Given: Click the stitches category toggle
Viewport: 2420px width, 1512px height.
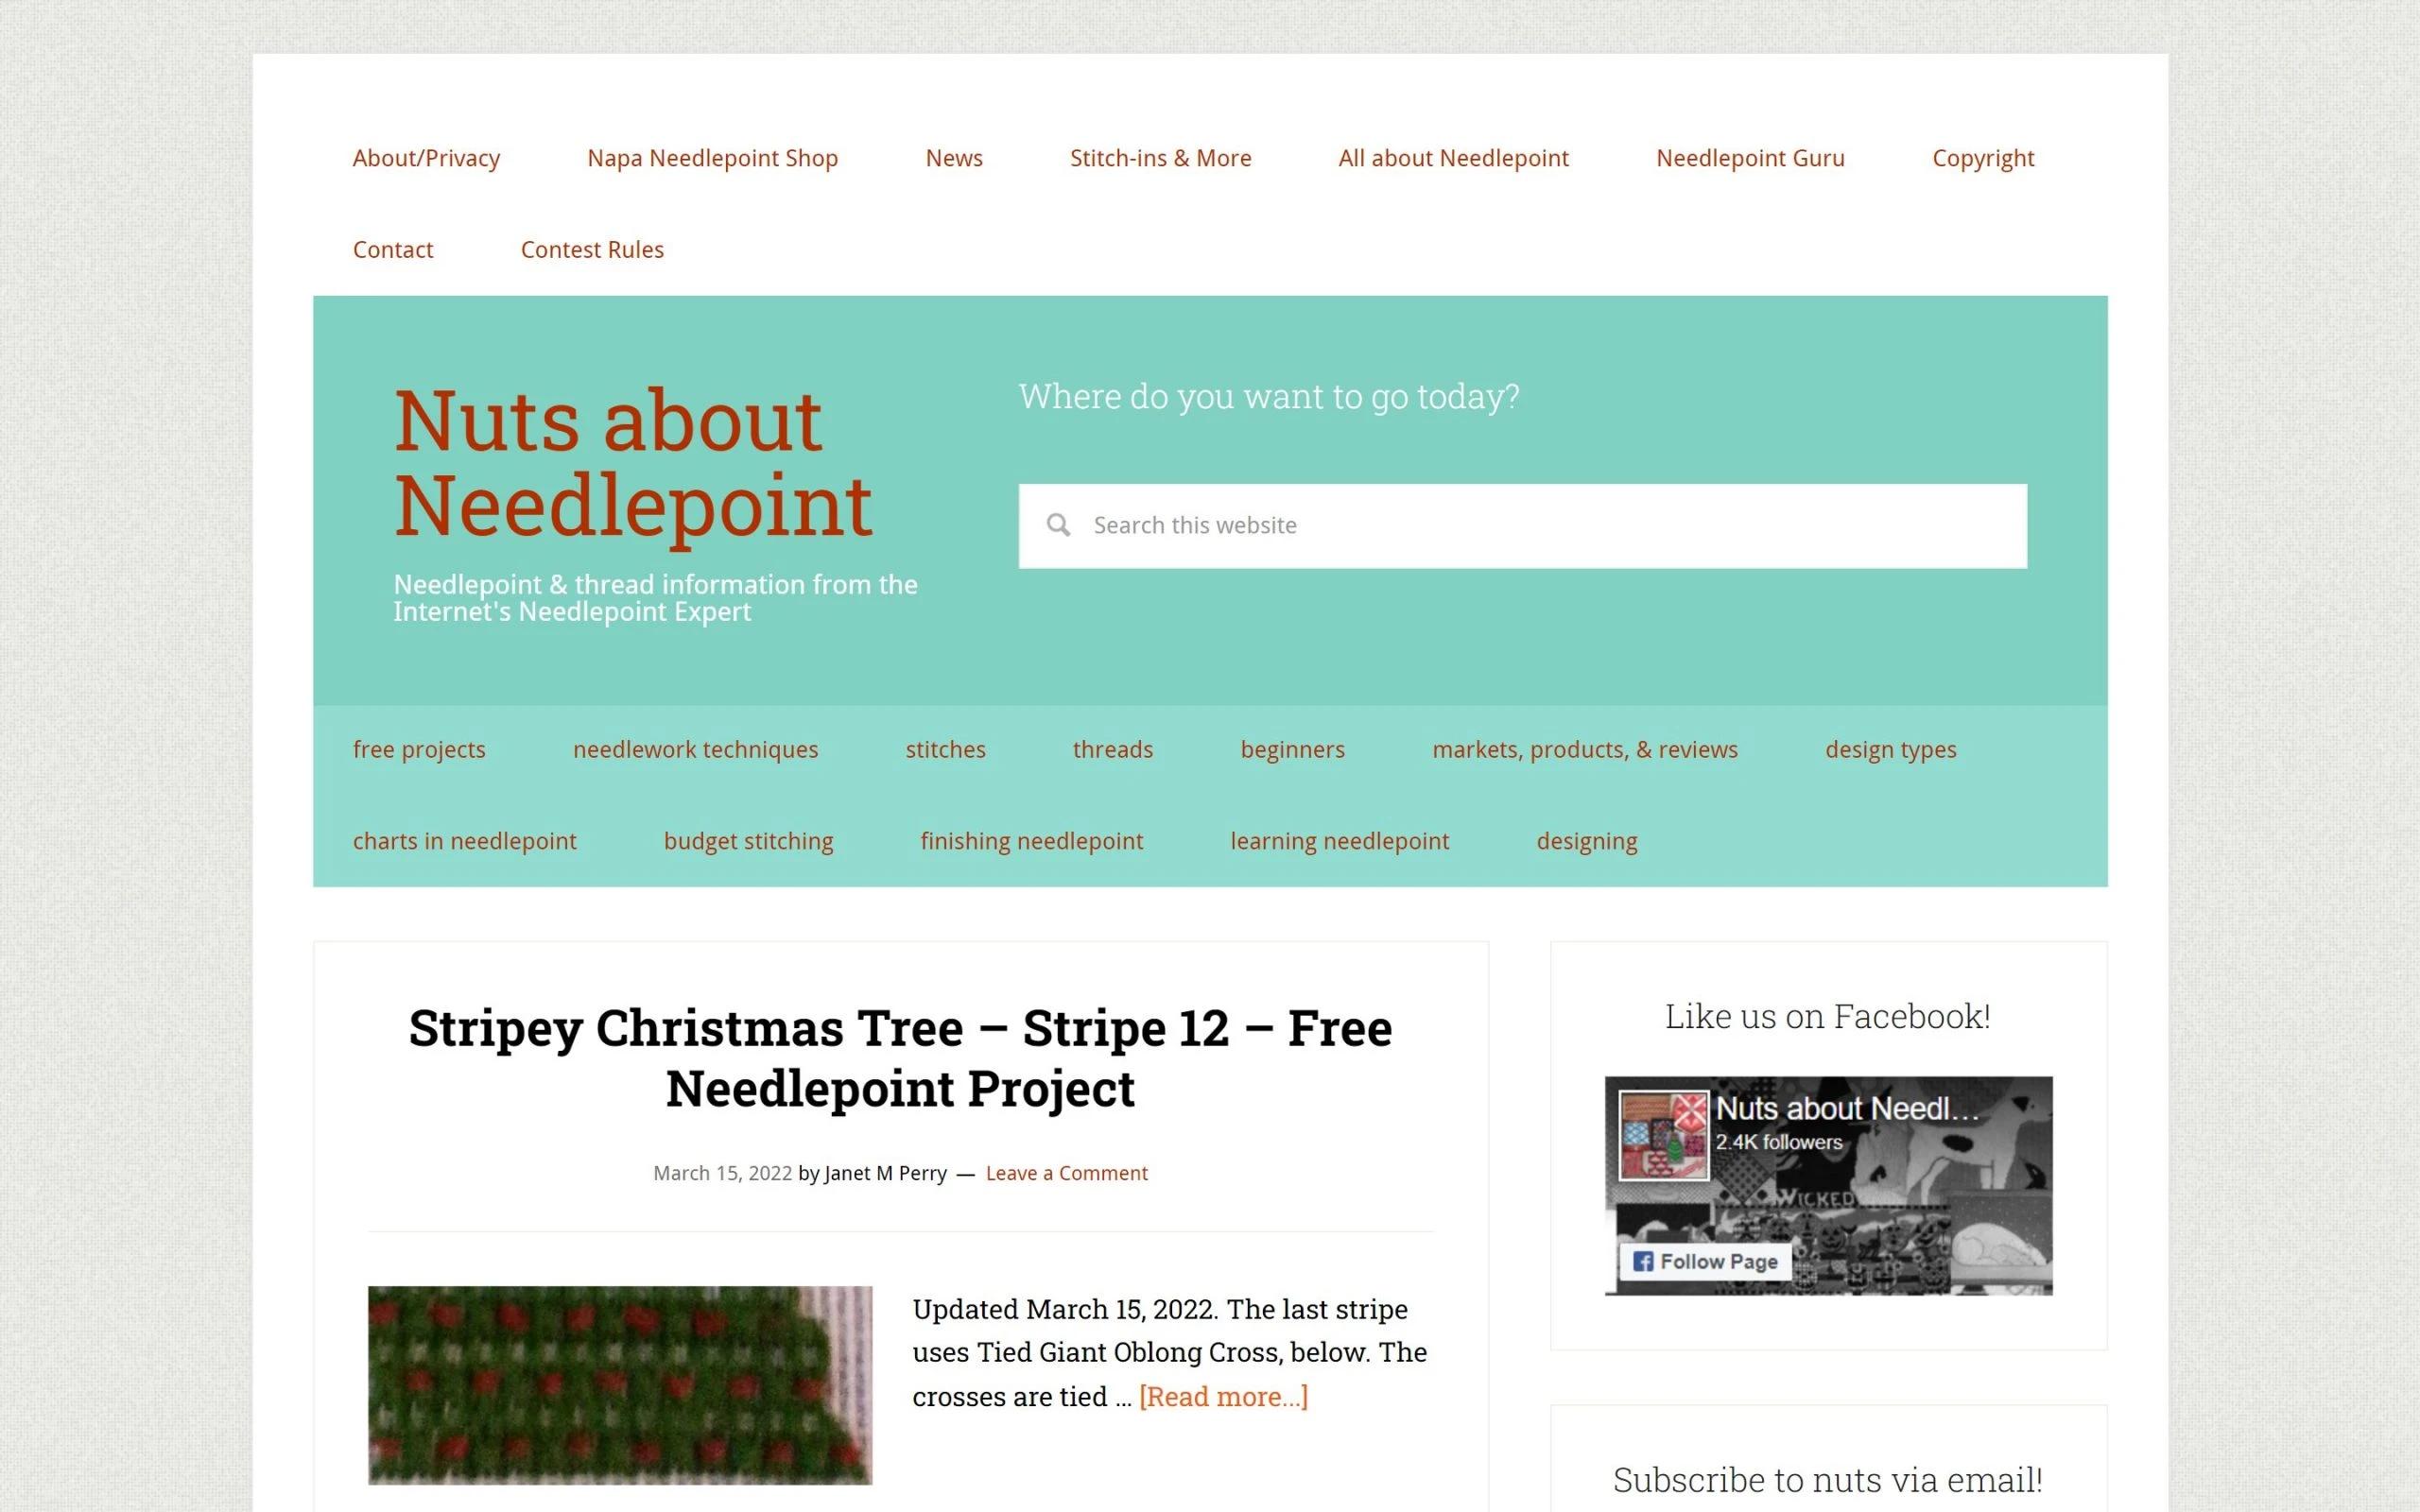Looking at the screenshot, I should coord(946,747).
